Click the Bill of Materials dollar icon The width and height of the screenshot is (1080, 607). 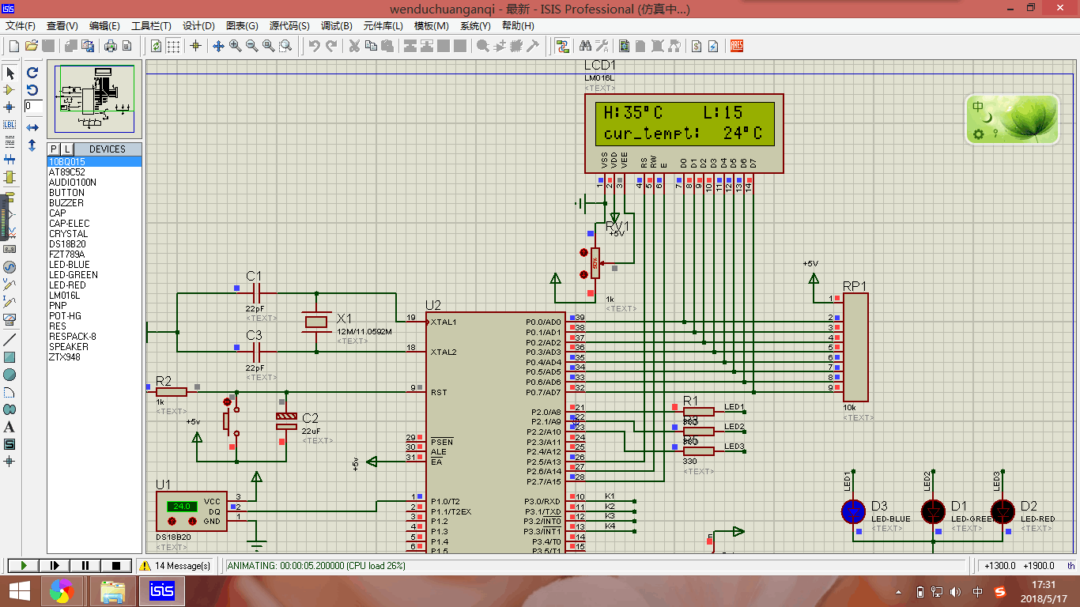tap(697, 46)
